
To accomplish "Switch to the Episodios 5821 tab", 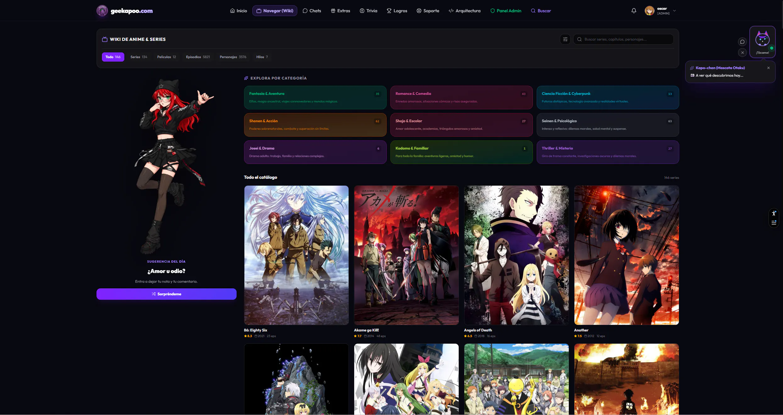I will coord(198,57).
